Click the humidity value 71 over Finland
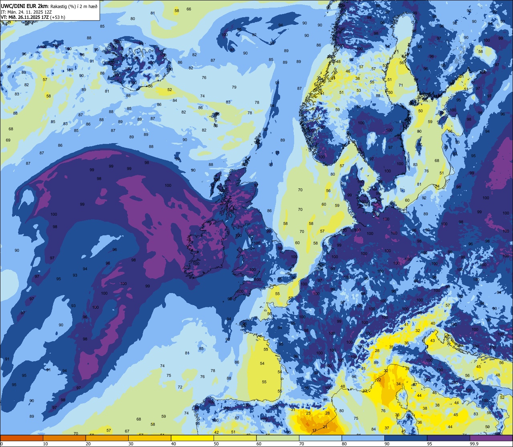513x447 pixels. tap(400, 85)
